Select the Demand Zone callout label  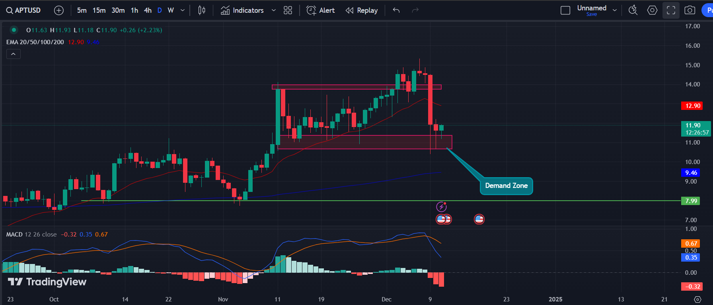tap(507, 186)
